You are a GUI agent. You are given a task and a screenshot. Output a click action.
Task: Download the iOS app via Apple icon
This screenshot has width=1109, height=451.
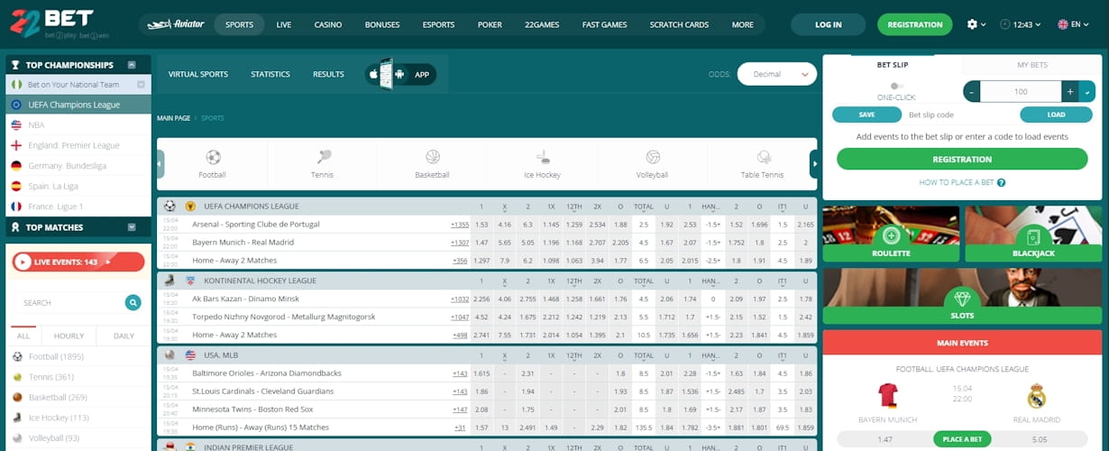(x=373, y=74)
